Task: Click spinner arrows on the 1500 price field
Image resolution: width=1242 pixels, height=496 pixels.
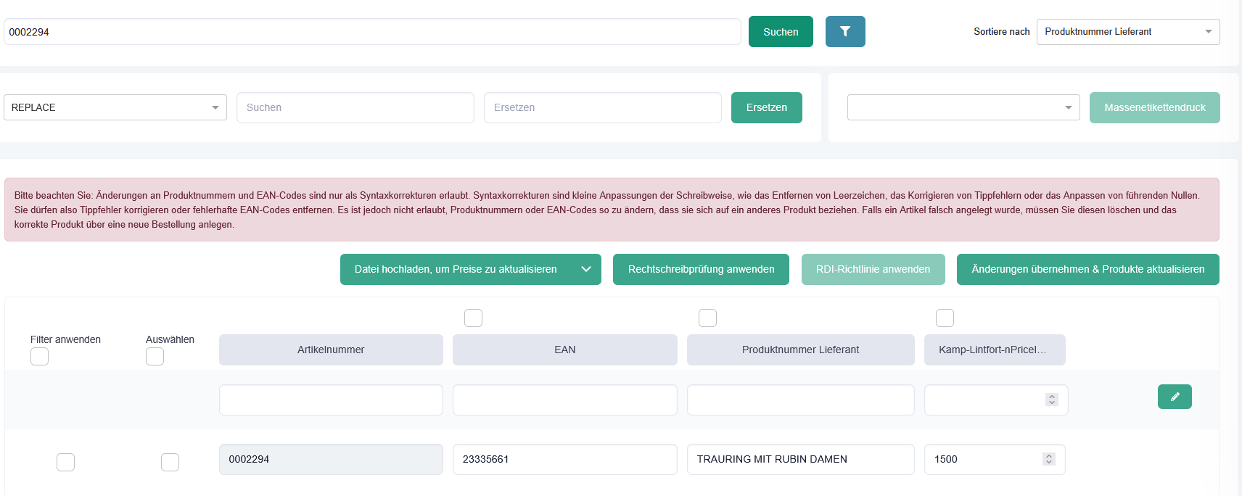Action: point(1048,459)
